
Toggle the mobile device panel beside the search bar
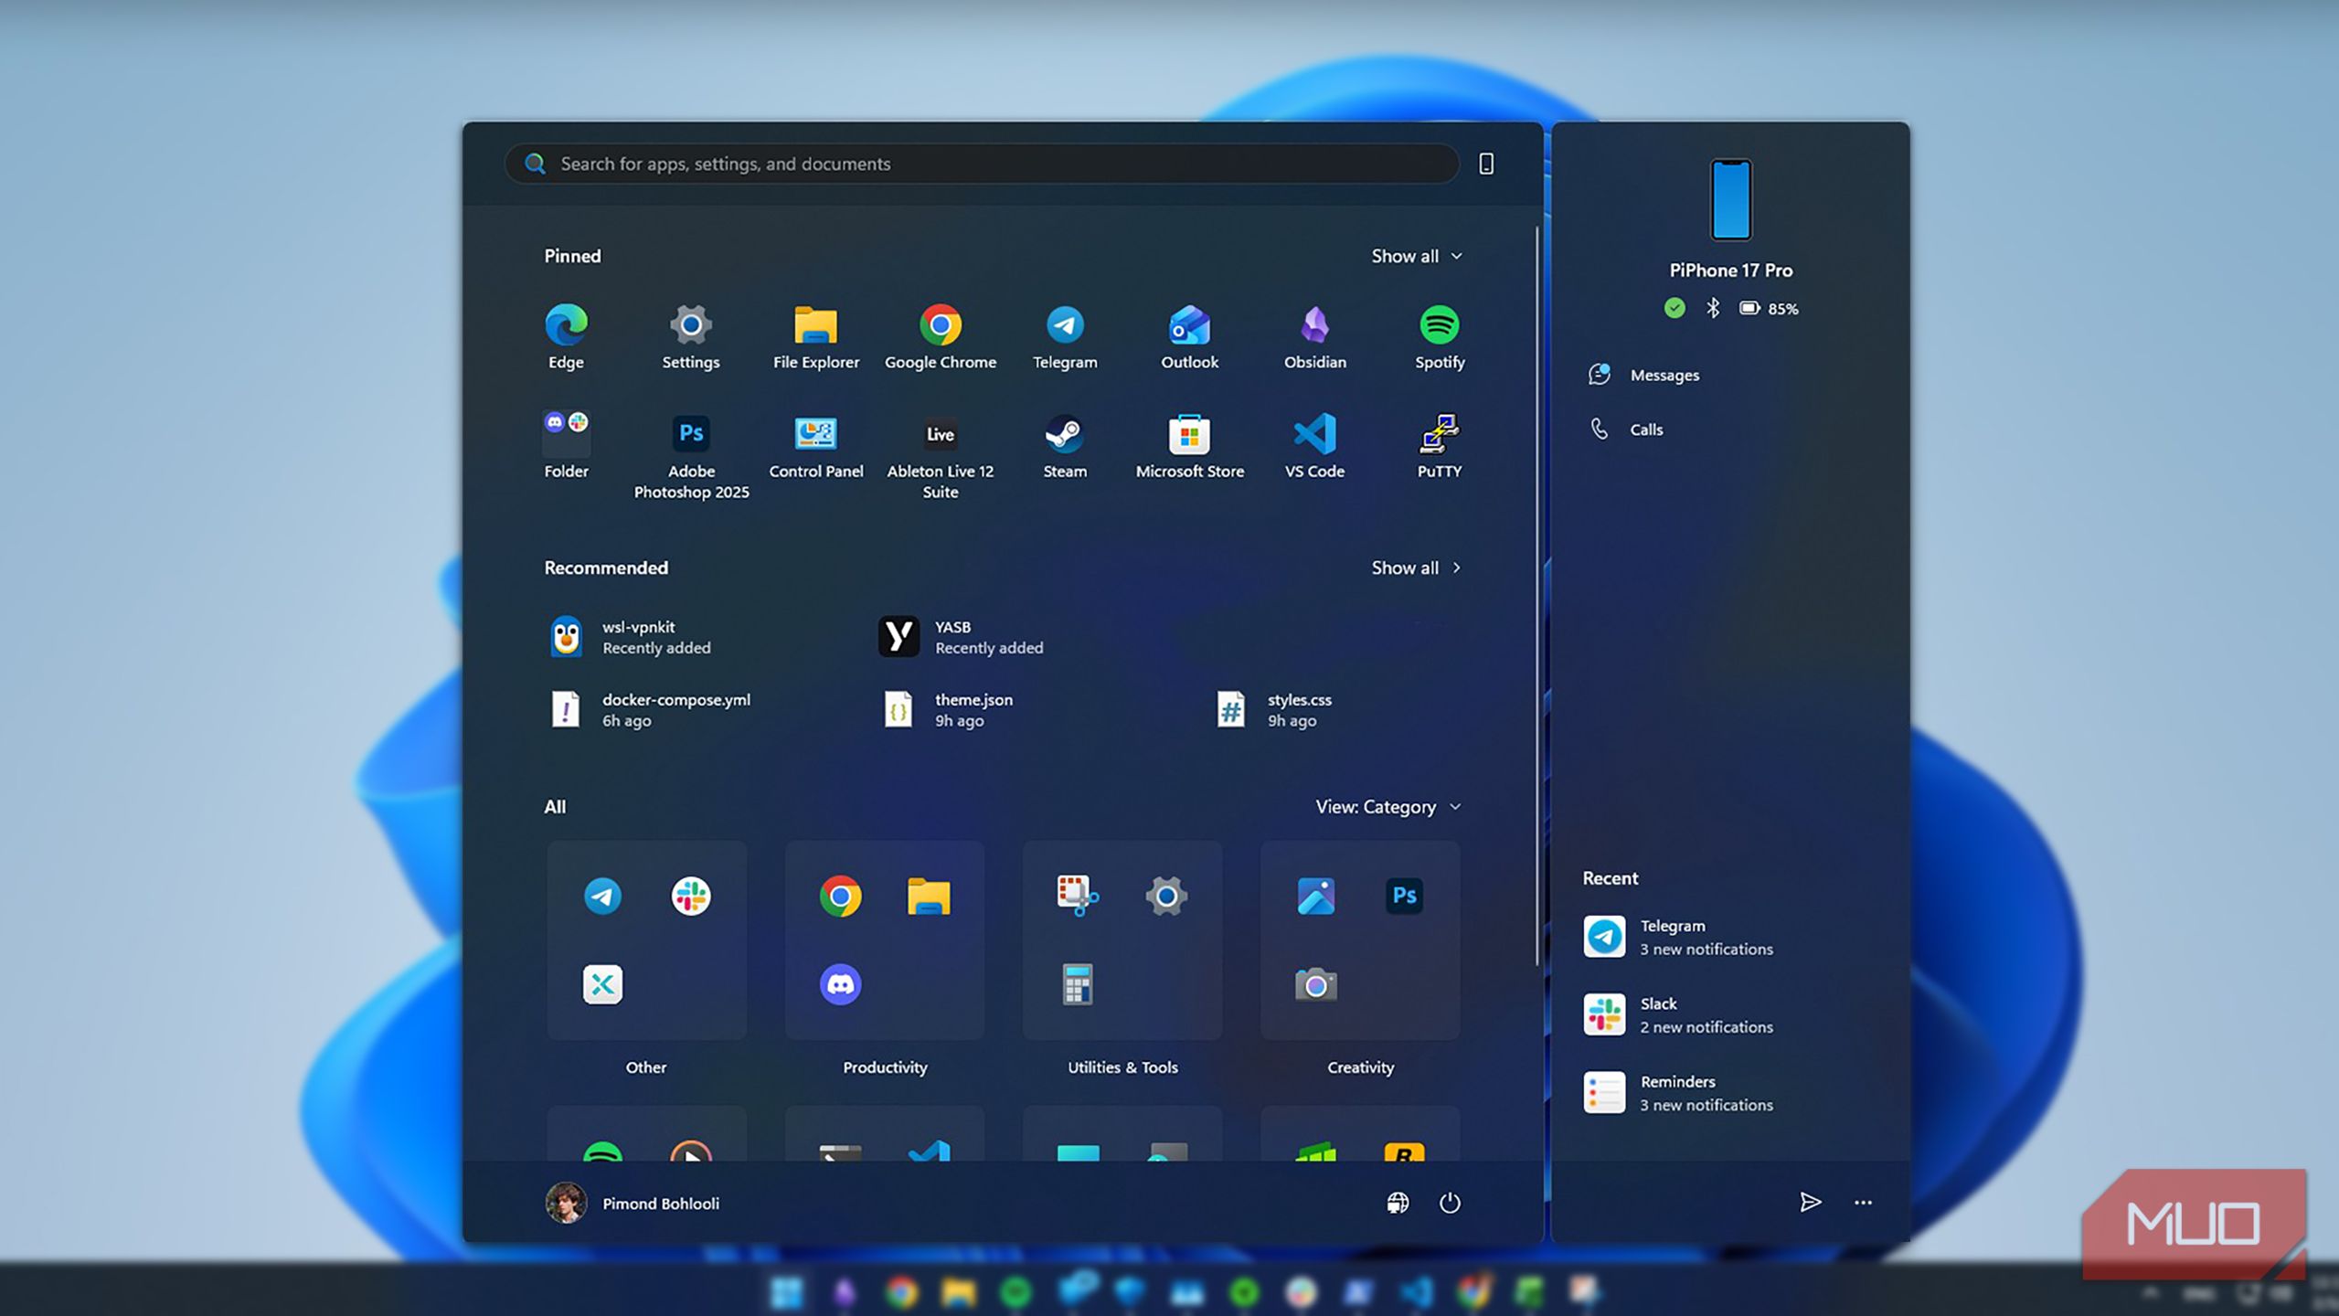click(1486, 164)
